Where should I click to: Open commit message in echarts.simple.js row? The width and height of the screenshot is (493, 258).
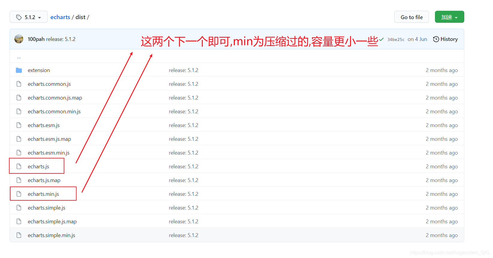(183, 208)
